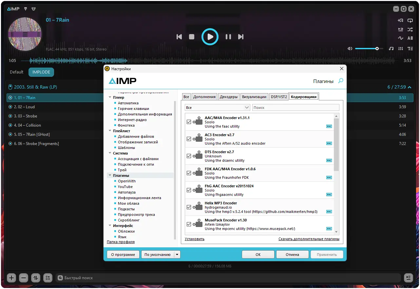Focus the Поиск plugin search field
Screen dimensions: 420x289
[x=296, y=108]
